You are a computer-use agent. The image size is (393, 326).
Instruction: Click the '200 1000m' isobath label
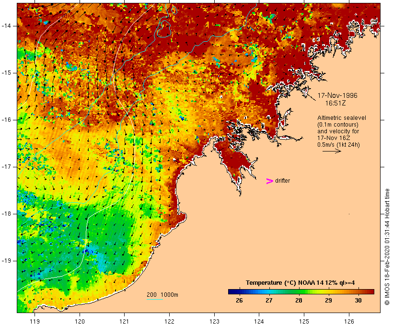(x=162, y=295)
